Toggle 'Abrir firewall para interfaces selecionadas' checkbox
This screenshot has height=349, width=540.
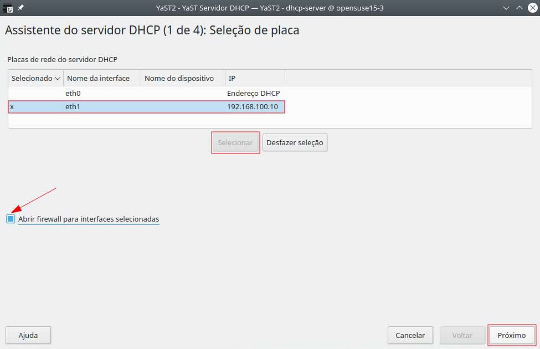tap(11, 219)
